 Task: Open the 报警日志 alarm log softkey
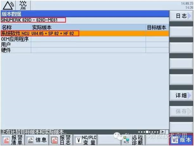[61, 140]
